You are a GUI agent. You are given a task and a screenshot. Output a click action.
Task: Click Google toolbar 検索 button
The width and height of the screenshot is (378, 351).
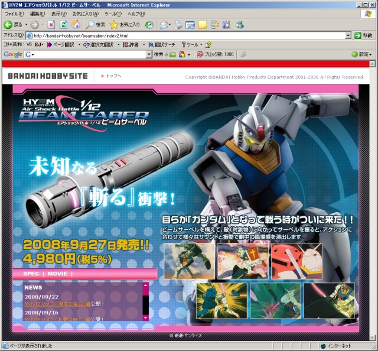tap(158, 54)
